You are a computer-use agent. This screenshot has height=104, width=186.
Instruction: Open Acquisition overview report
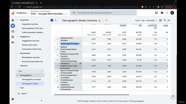pyautogui.click(x=30, y=24)
